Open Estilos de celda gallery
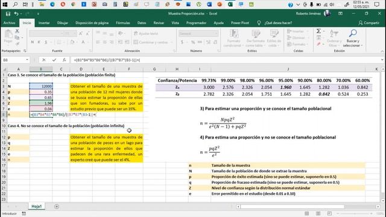The height and width of the screenshot is (217, 386). [x=274, y=38]
